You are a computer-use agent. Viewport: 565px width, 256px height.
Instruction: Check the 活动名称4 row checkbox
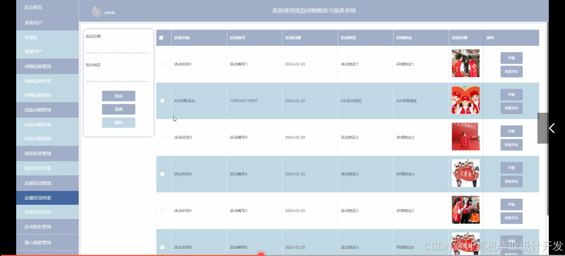point(162,174)
